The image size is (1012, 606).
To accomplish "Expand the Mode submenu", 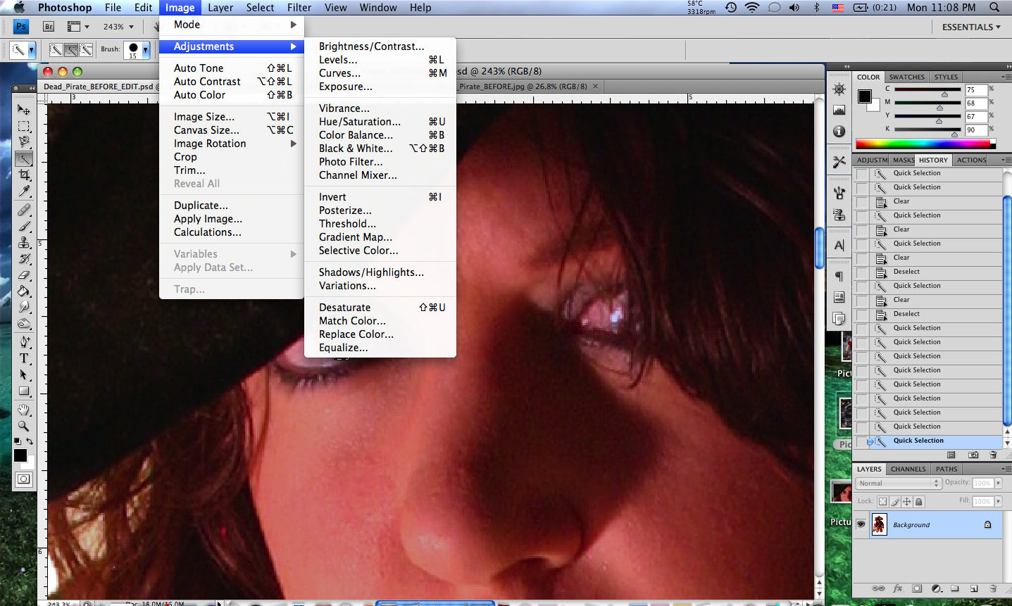I will click(232, 25).
